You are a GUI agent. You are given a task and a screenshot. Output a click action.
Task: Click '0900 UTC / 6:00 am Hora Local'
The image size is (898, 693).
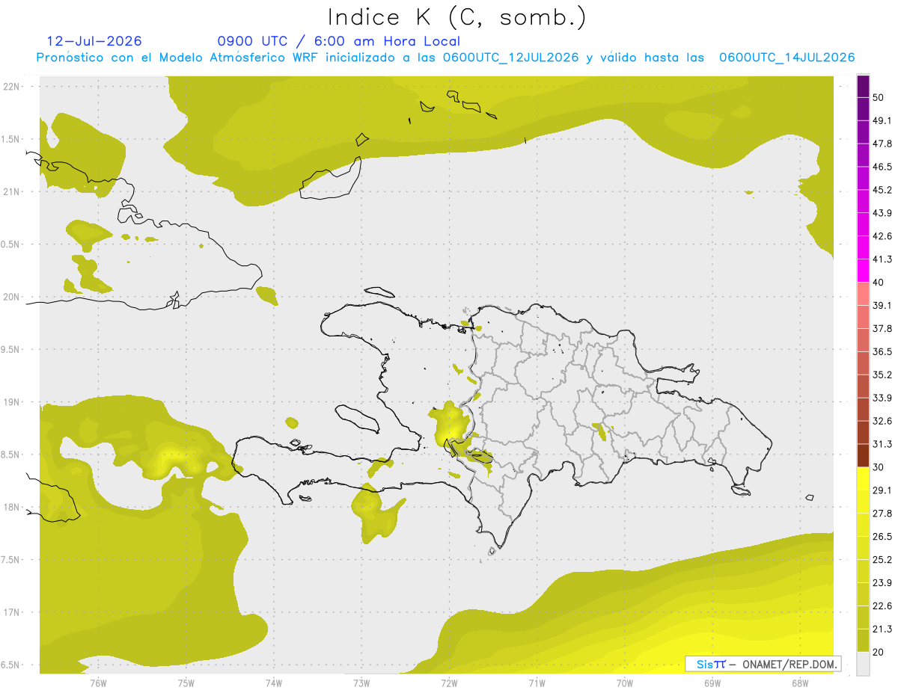click(338, 41)
